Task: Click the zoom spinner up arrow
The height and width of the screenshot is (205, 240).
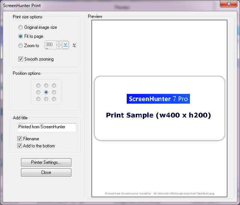Action: tap(59, 43)
